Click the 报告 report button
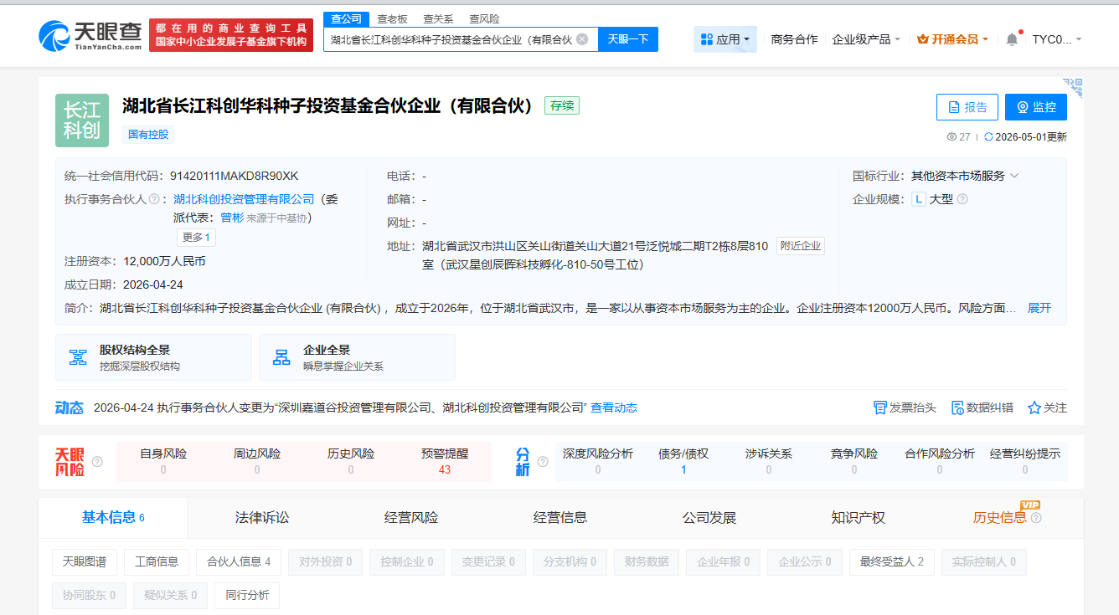The image size is (1119, 615). [x=967, y=107]
